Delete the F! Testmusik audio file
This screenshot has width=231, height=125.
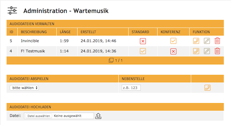(217, 51)
